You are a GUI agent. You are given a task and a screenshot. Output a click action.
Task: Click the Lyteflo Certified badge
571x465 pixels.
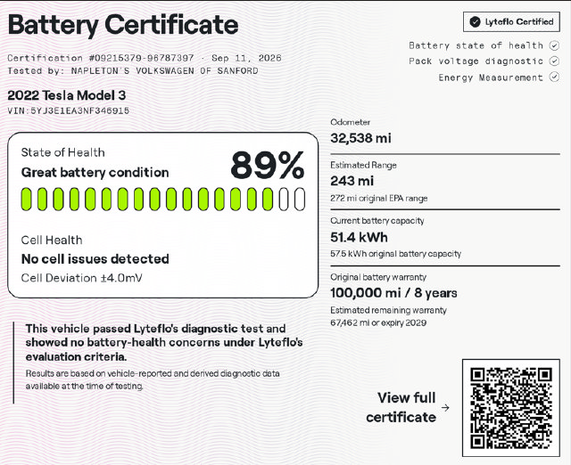tap(511, 21)
